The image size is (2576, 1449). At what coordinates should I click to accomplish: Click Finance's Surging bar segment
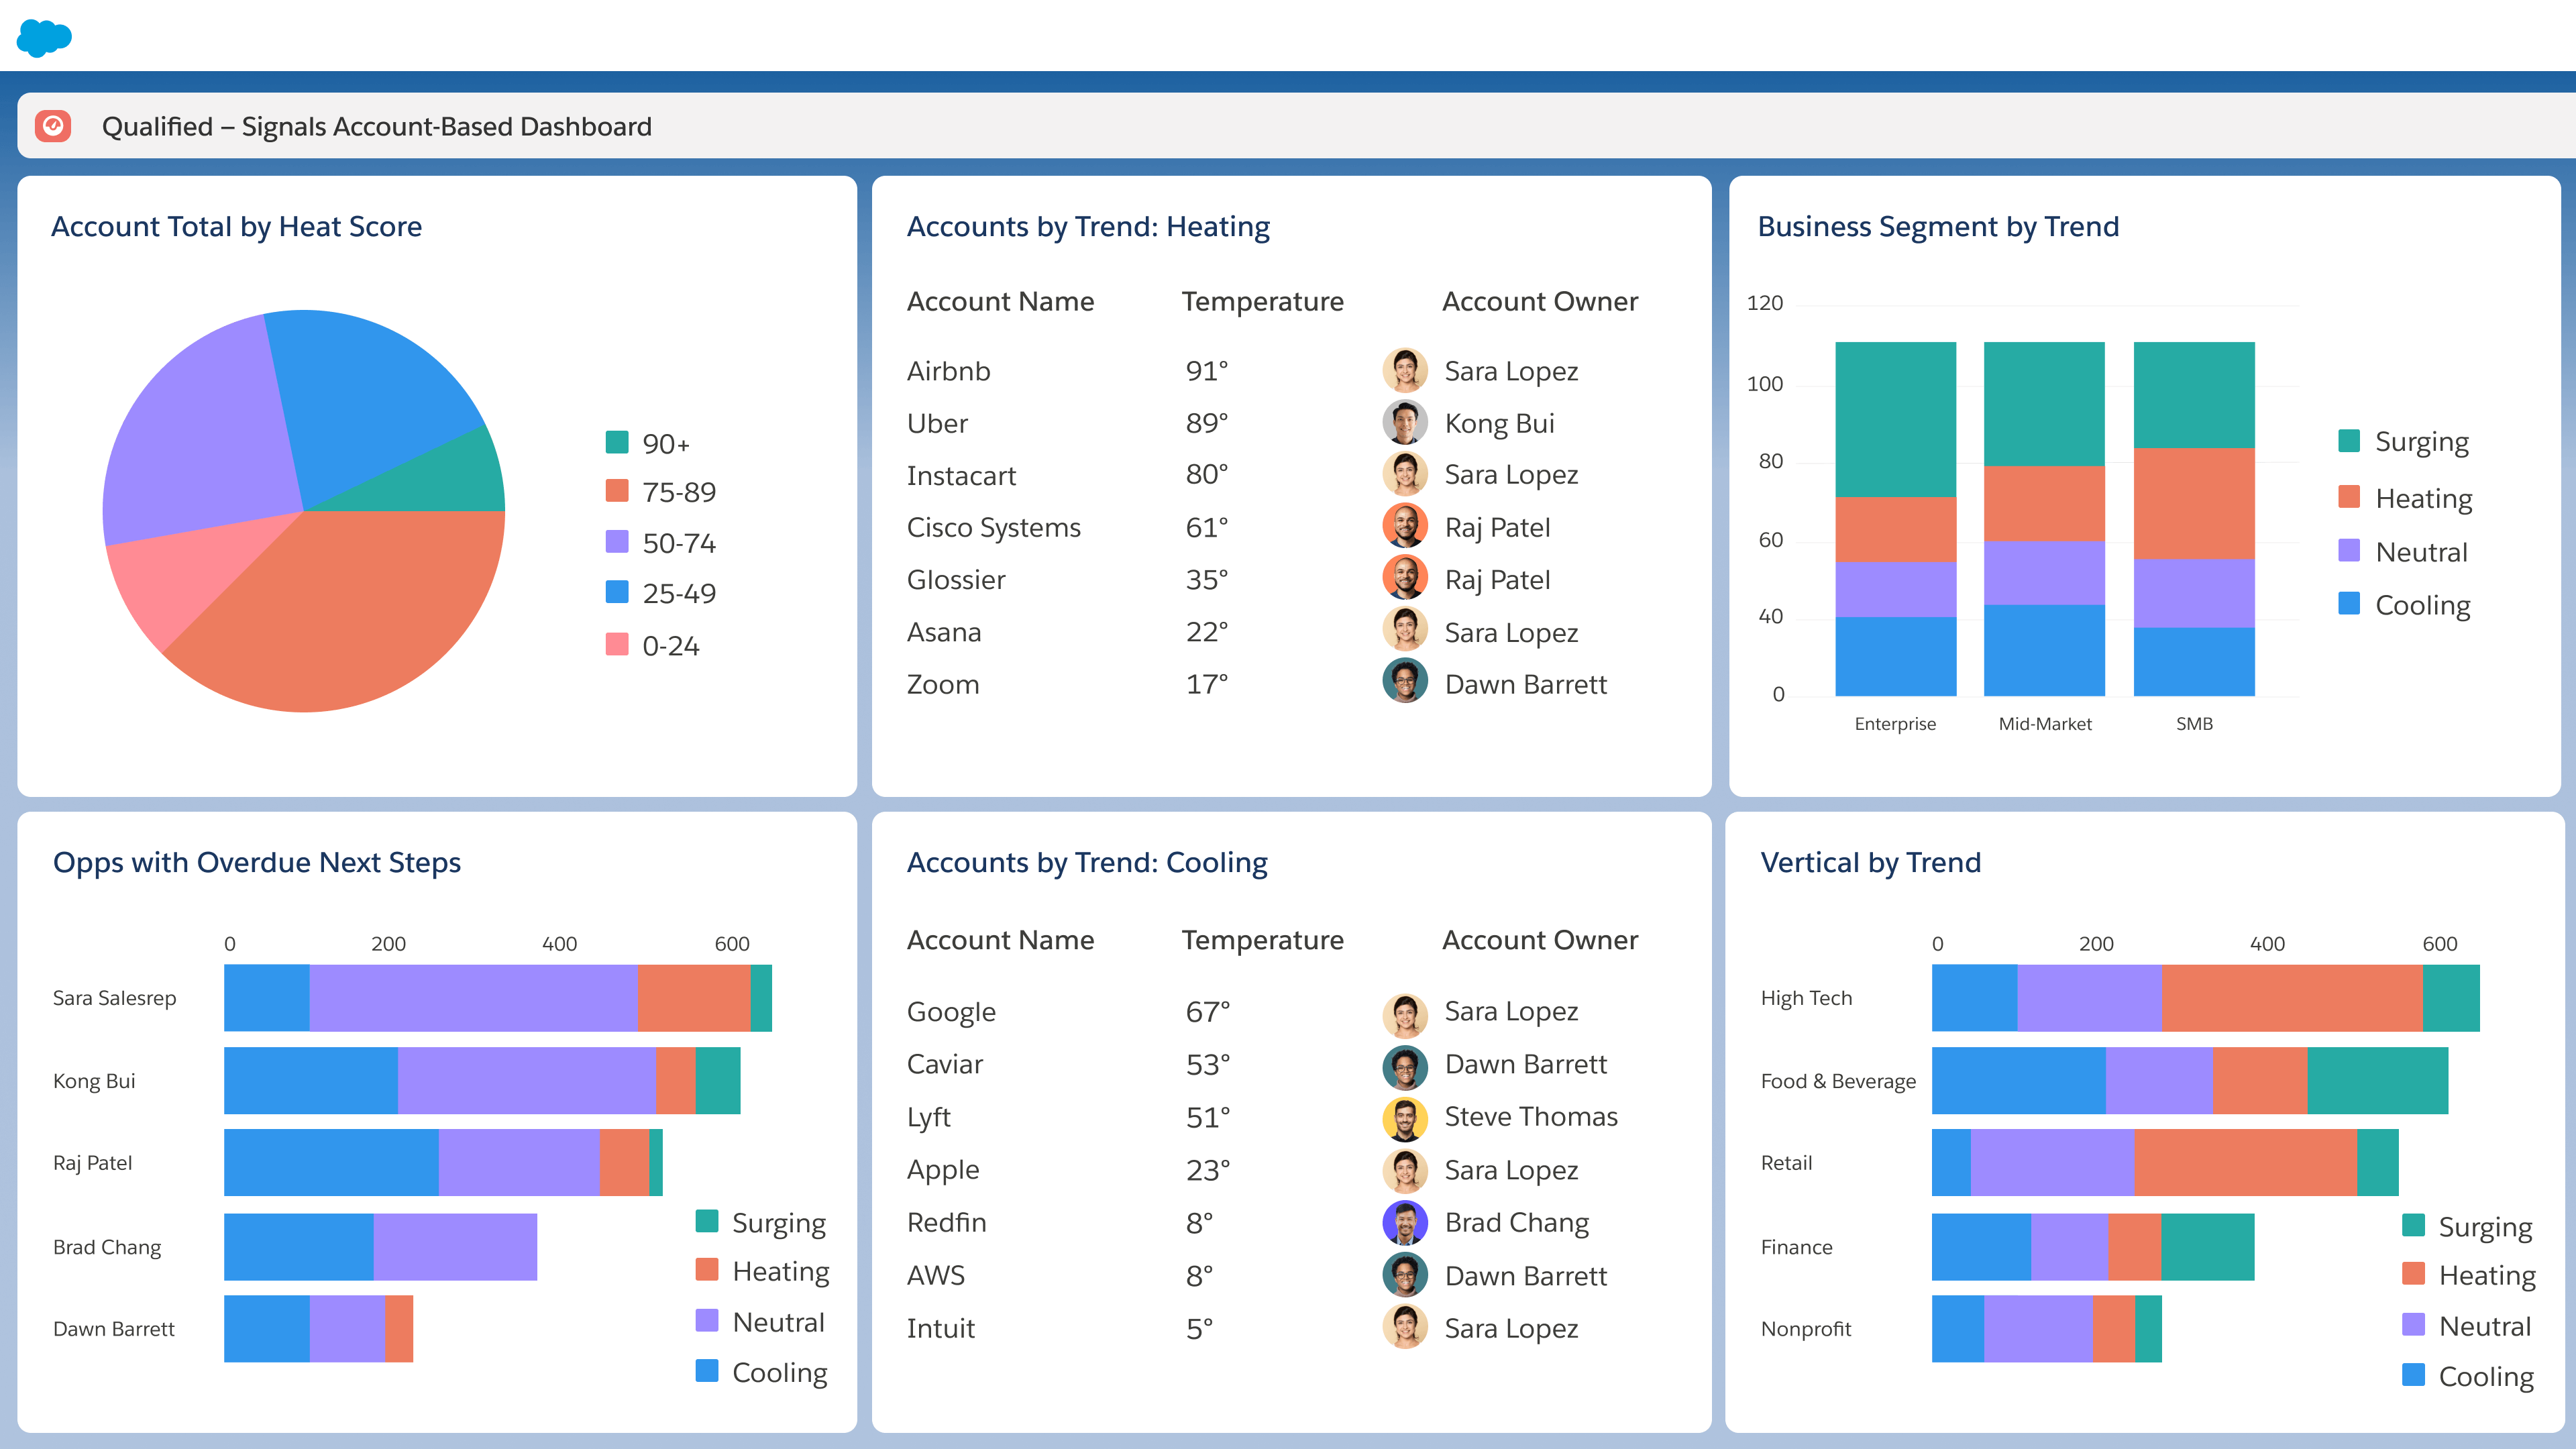click(2207, 1246)
